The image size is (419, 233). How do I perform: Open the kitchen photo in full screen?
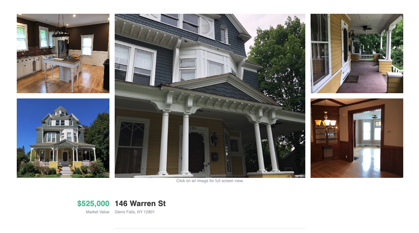tap(63, 53)
